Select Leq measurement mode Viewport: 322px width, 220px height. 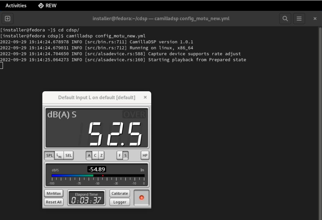59,155
